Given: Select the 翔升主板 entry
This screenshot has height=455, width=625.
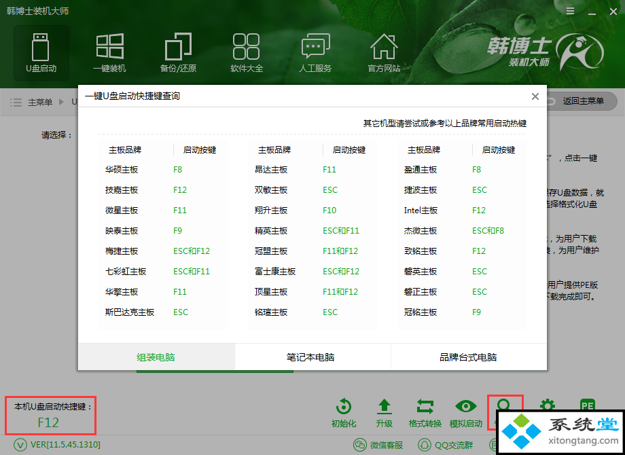Looking at the screenshot, I should pos(271,211).
